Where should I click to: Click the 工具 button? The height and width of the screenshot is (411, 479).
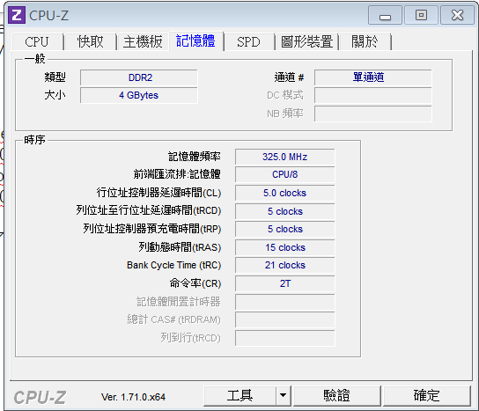239,396
